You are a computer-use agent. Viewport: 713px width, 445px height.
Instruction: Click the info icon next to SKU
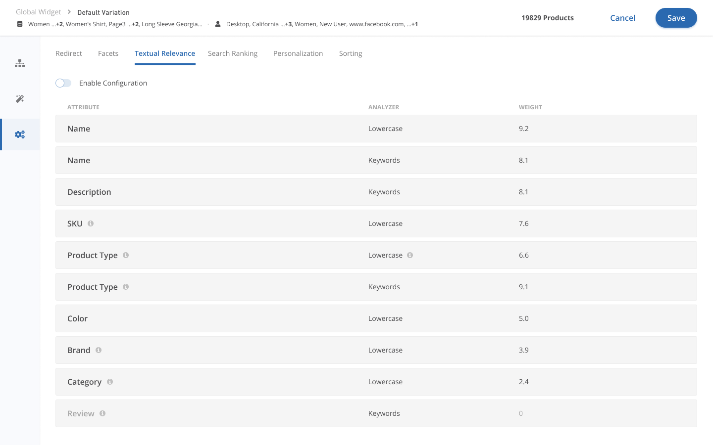91,223
